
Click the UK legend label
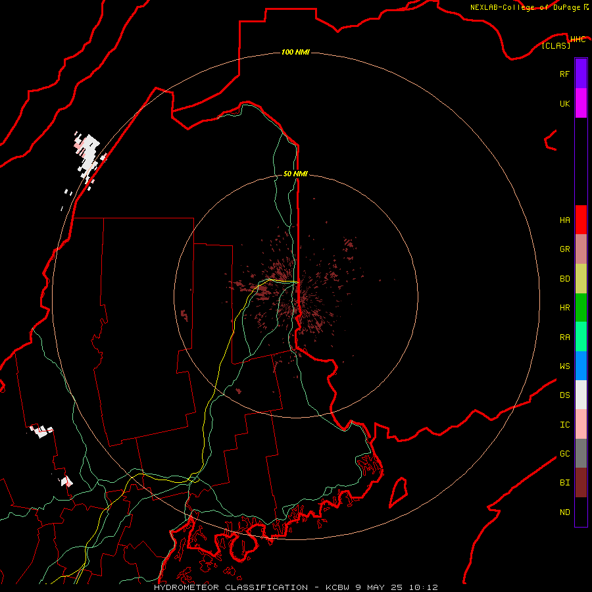564,103
